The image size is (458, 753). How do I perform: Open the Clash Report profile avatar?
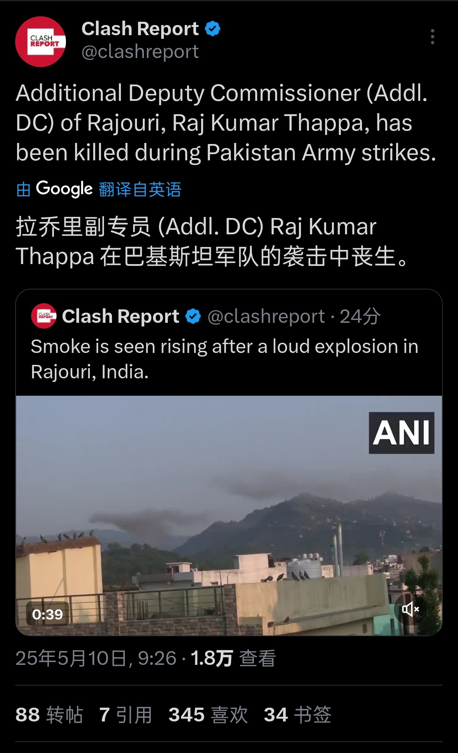(x=40, y=41)
